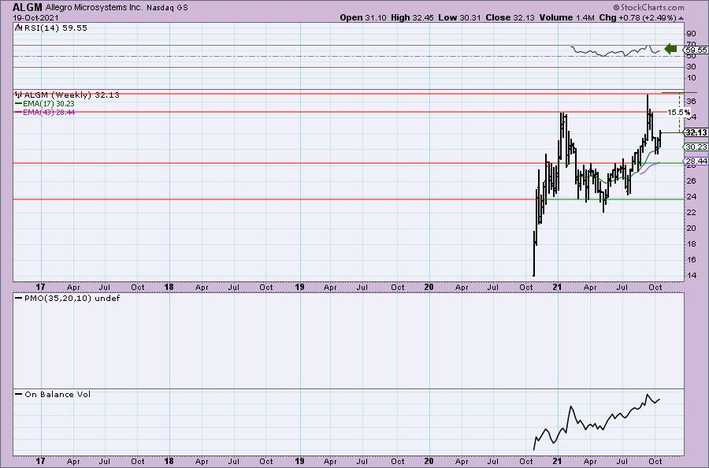Click the line icon before On Balance Vol
The image size is (709, 468).
tap(19, 394)
